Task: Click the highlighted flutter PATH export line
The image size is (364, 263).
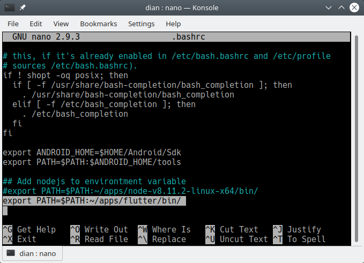Action: (x=94, y=201)
